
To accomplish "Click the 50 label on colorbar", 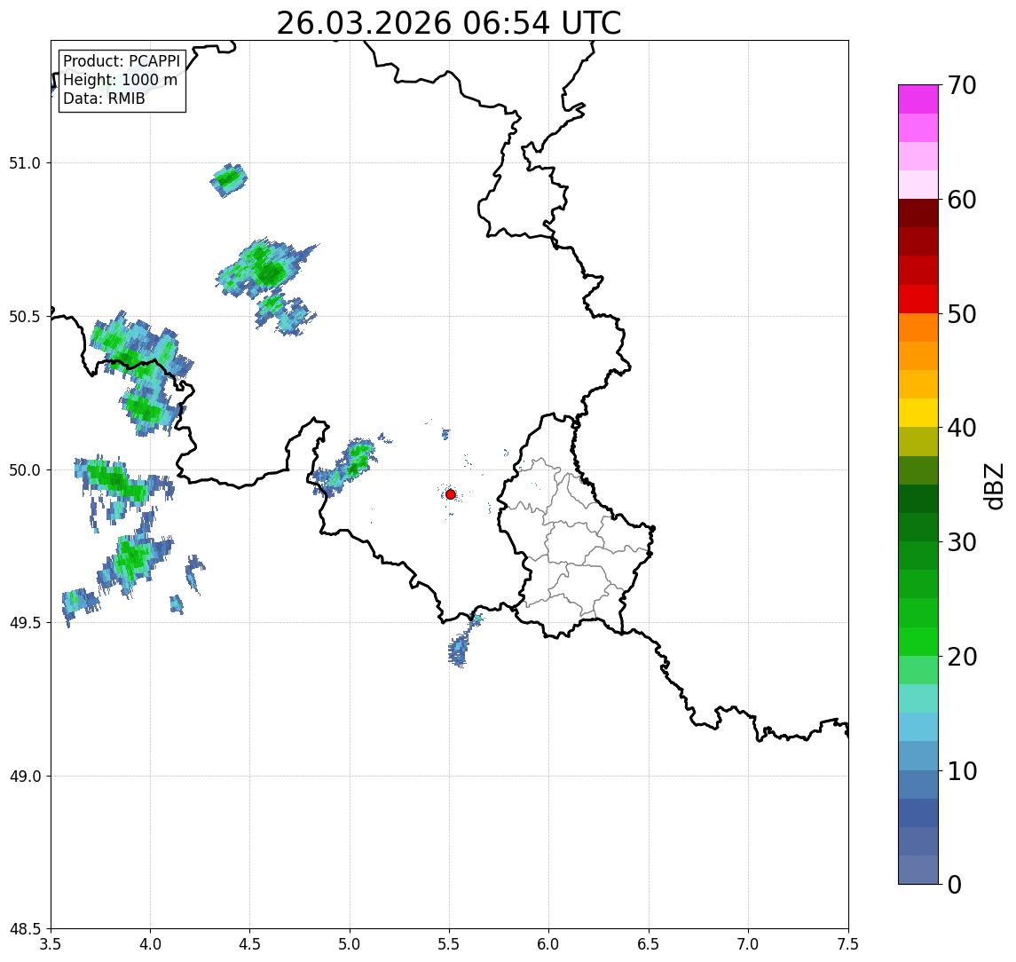I will (x=962, y=314).
